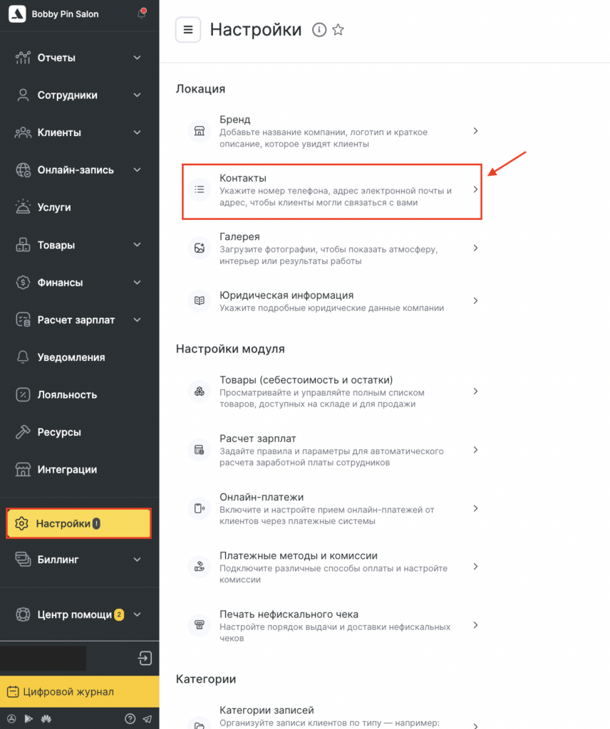
Task: Click the Галерея image icon
Action: tap(200, 248)
